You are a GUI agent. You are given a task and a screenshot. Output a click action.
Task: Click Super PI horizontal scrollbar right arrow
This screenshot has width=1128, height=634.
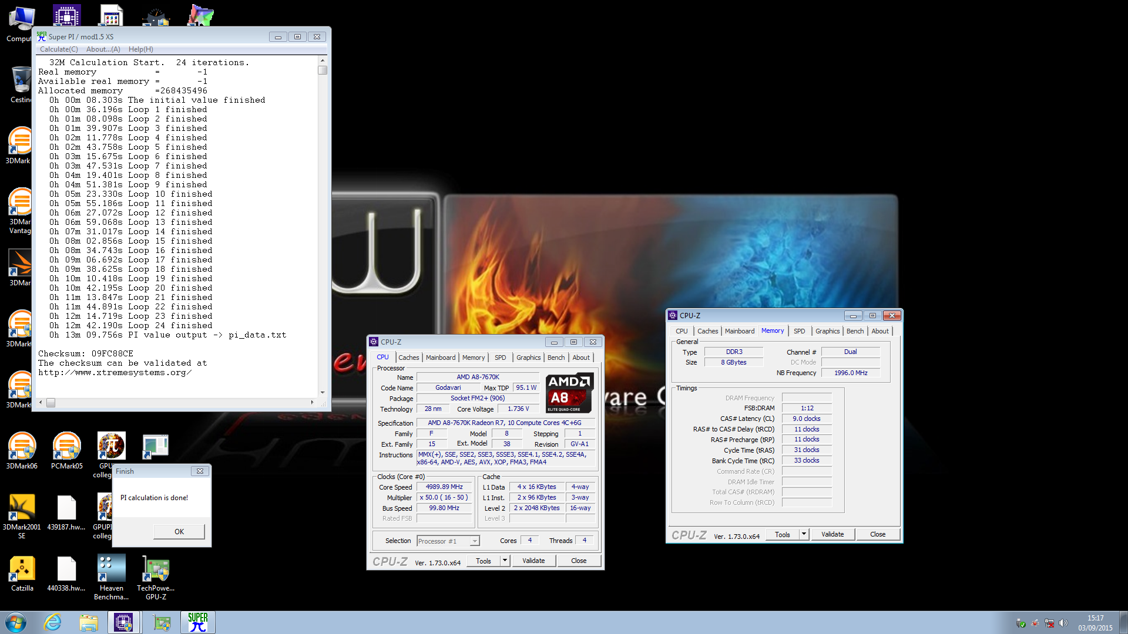point(312,403)
